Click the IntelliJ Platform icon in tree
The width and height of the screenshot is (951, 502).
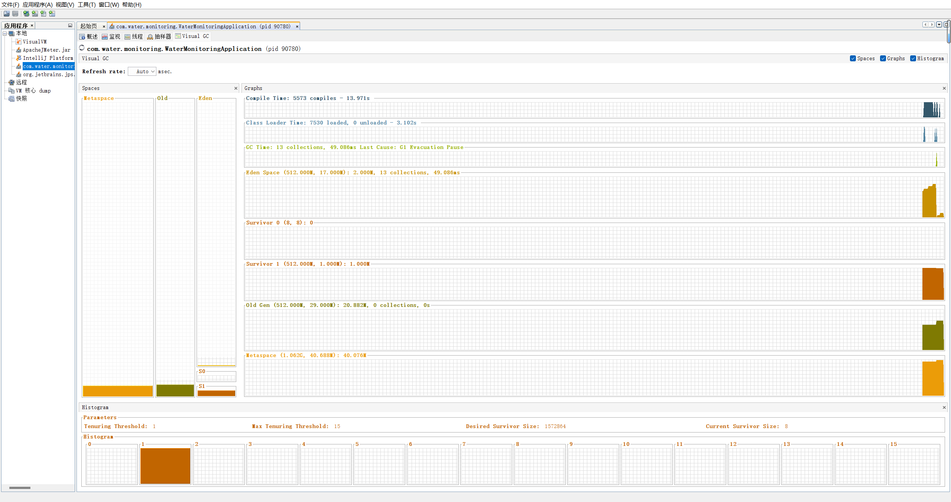point(19,58)
